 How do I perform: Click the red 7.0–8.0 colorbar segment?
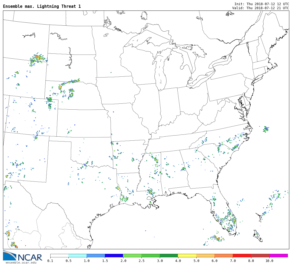[242, 255]
